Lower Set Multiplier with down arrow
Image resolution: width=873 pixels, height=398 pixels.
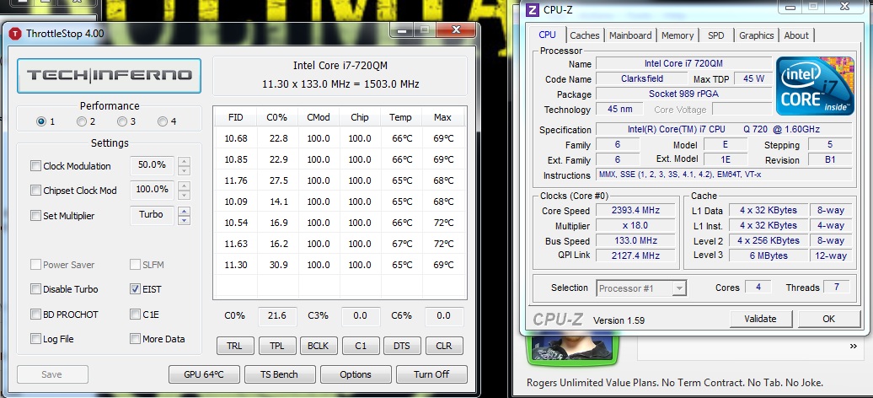point(184,220)
